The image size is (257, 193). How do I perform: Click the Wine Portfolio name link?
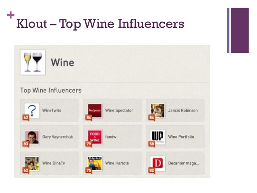tap(181, 137)
